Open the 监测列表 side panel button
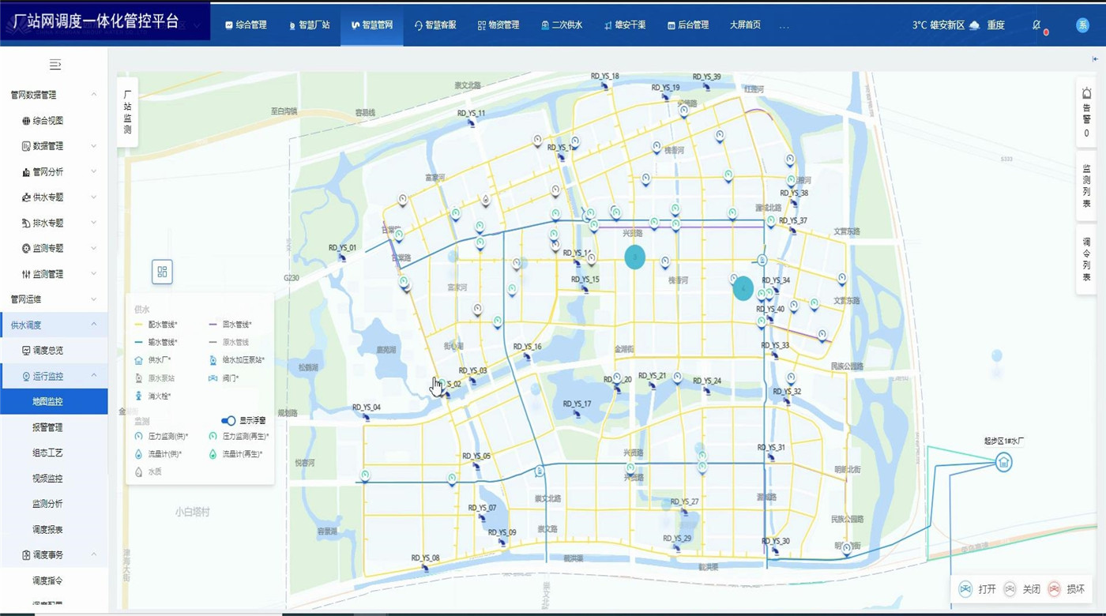This screenshot has height=616, width=1106. click(1086, 186)
